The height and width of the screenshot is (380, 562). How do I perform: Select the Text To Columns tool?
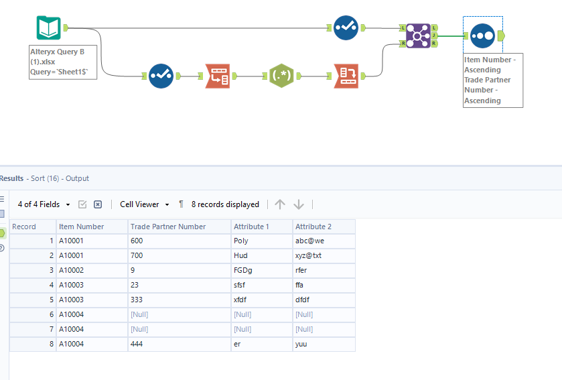coord(217,76)
